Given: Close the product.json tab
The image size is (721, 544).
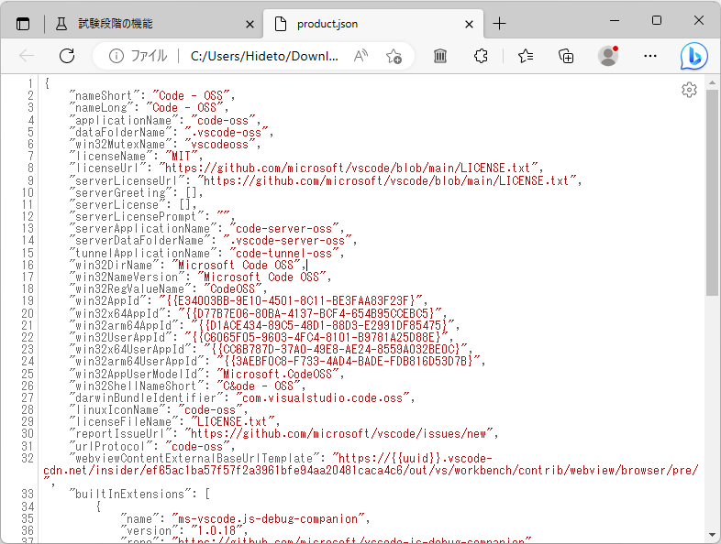Looking at the screenshot, I should tap(469, 24).
